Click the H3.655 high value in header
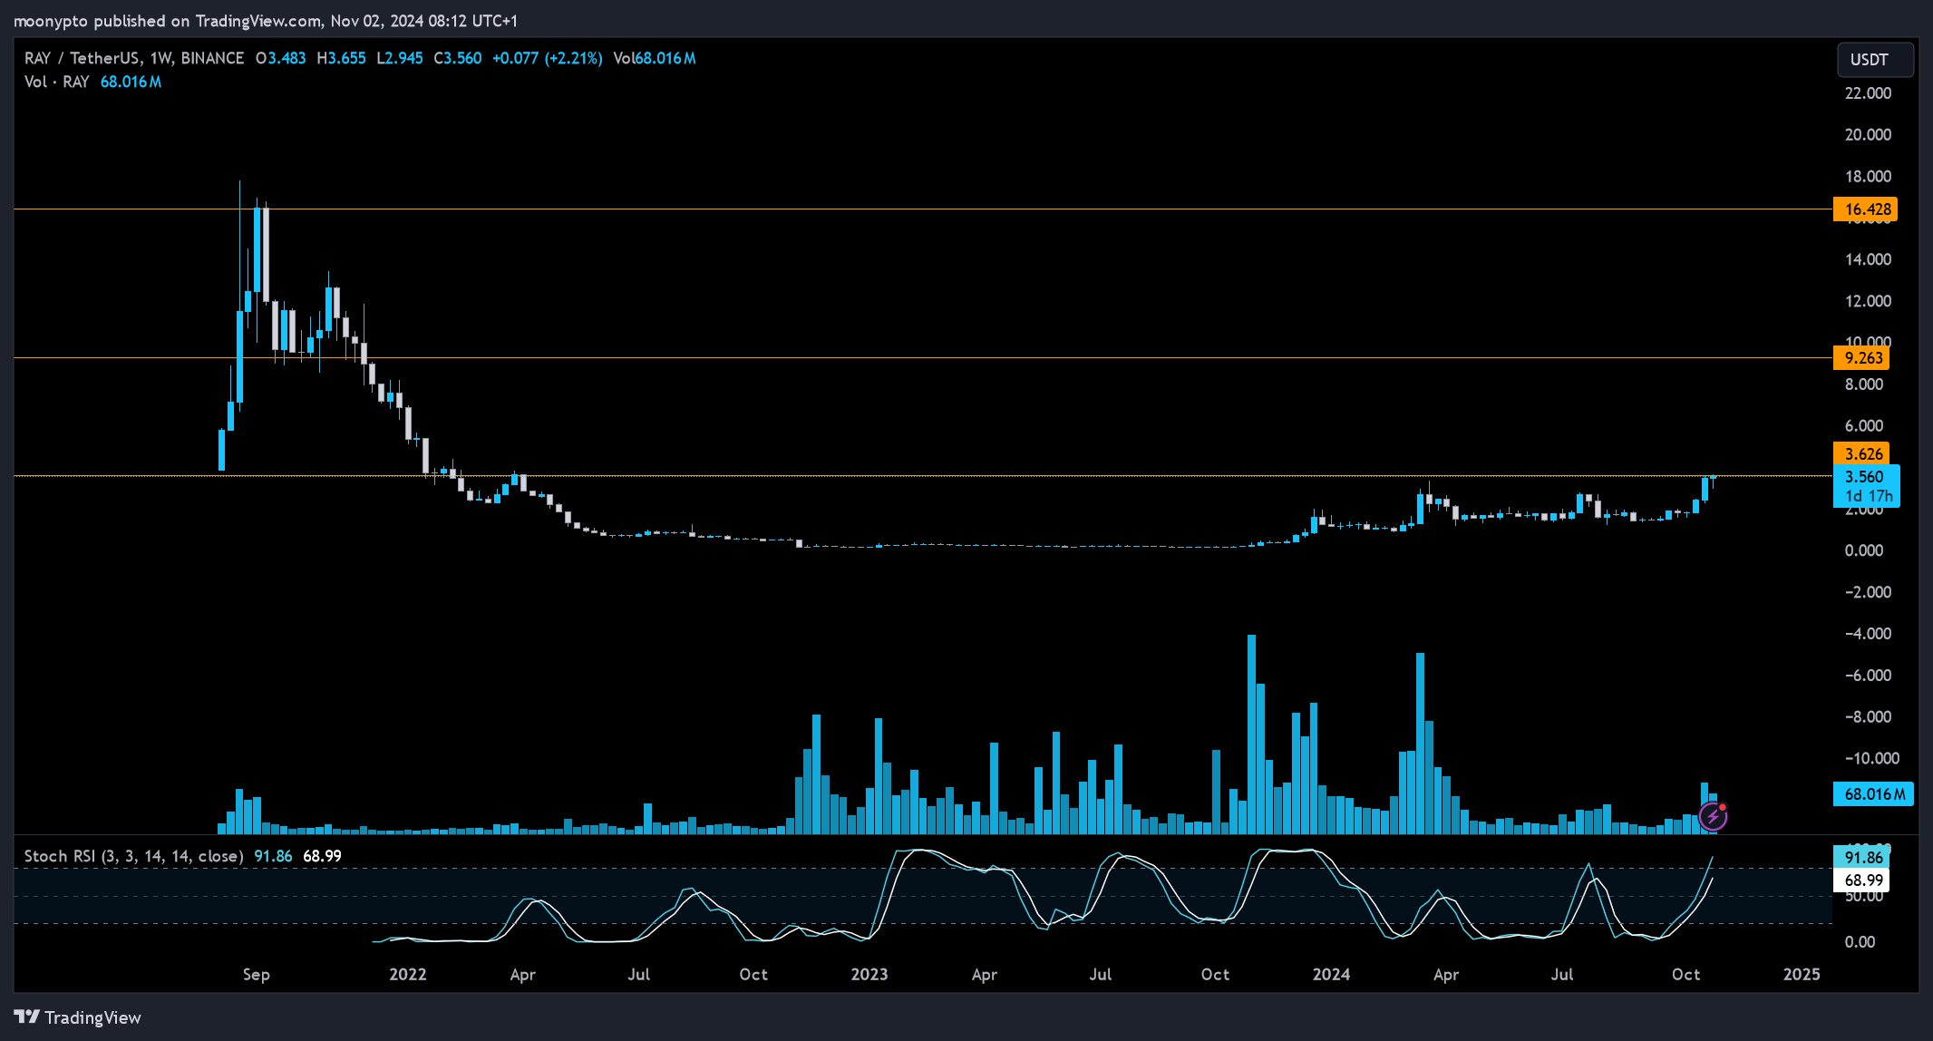Image resolution: width=1933 pixels, height=1041 pixels. 341,58
